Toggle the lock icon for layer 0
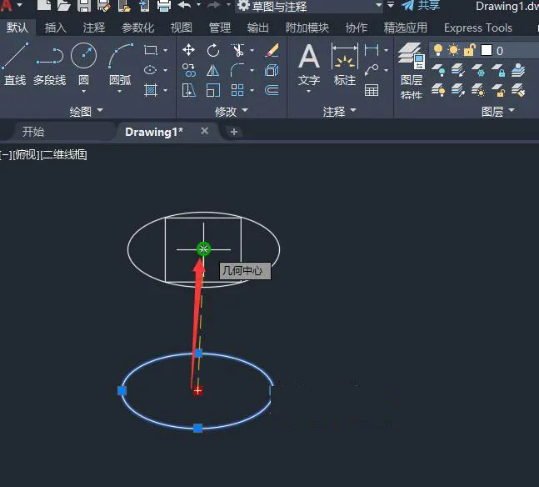The width and height of the screenshot is (539, 487). (468, 51)
